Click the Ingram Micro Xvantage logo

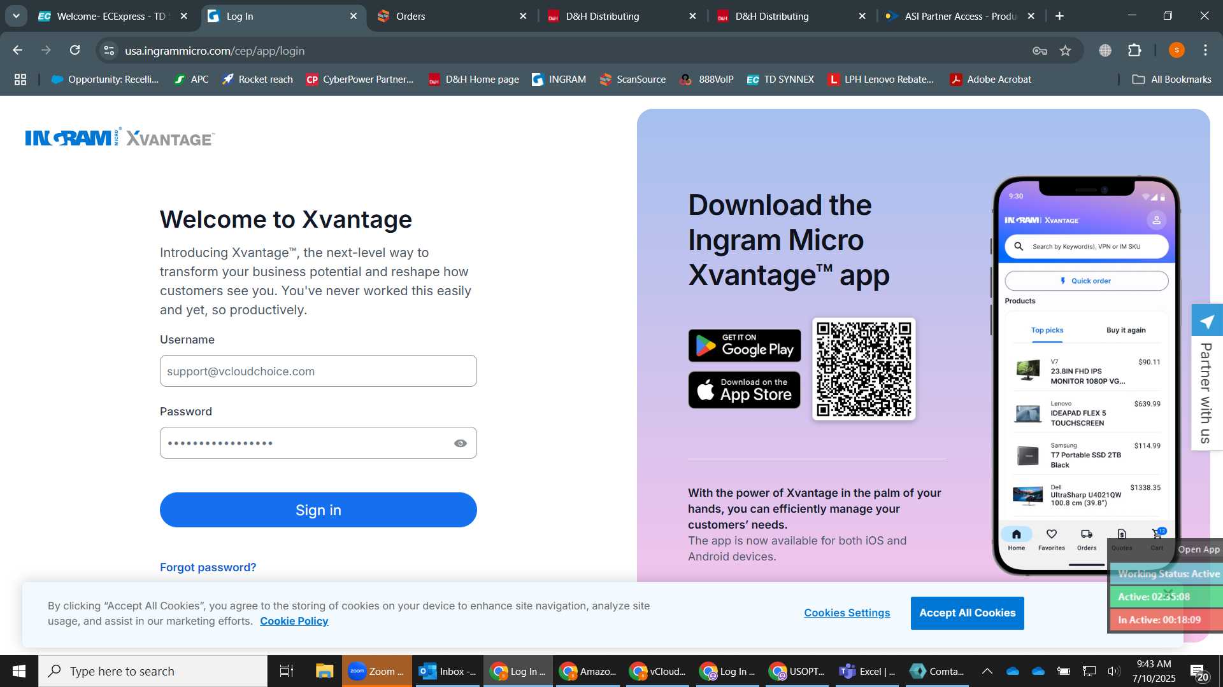pyautogui.click(x=120, y=137)
